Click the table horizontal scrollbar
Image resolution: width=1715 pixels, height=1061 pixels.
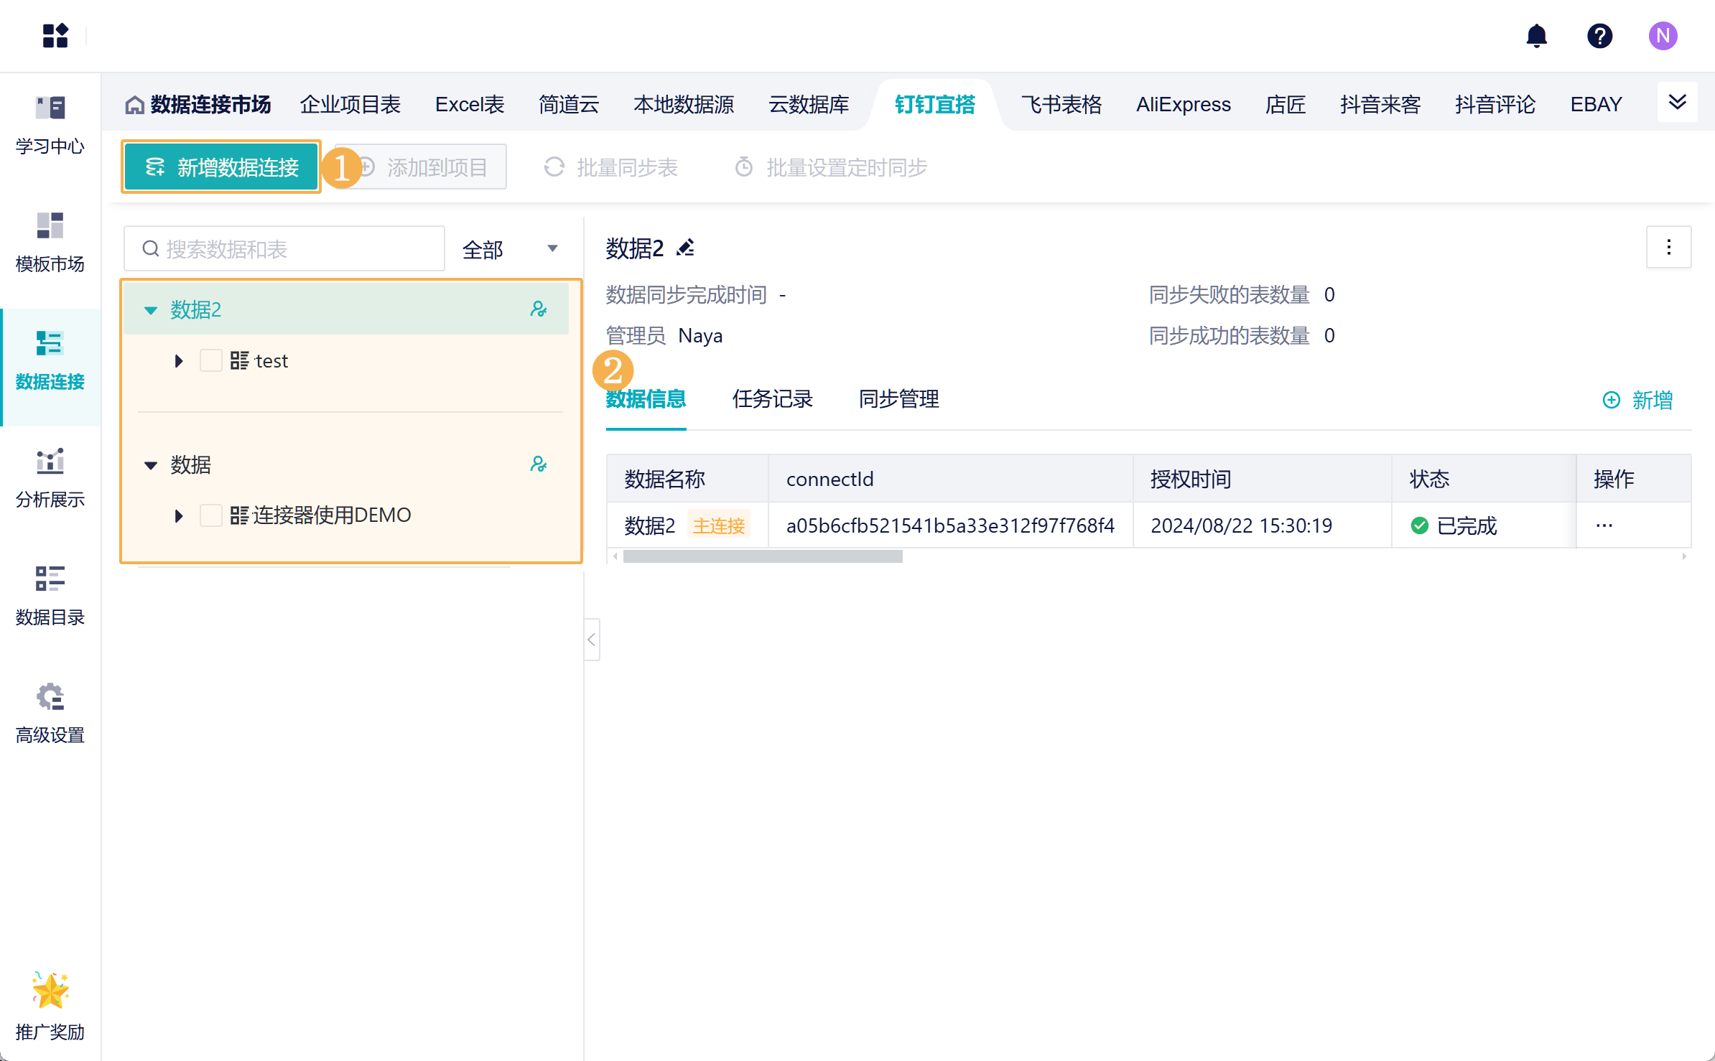pos(763,556)
